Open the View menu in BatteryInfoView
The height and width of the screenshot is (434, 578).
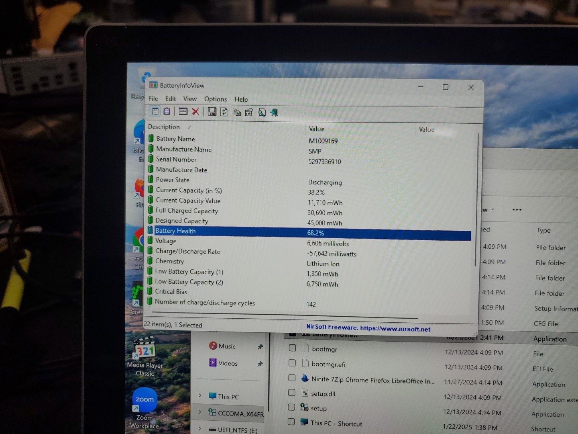click(x=190, y=99)
